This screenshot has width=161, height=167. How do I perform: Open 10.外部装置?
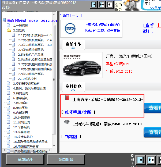click(x=21, y=118)
